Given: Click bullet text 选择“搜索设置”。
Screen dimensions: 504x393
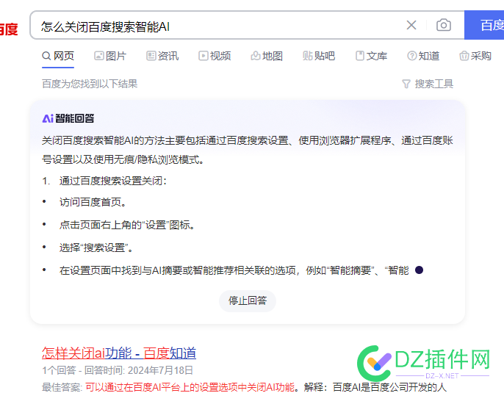Looking at the screenshot, I should pos(96,248).
